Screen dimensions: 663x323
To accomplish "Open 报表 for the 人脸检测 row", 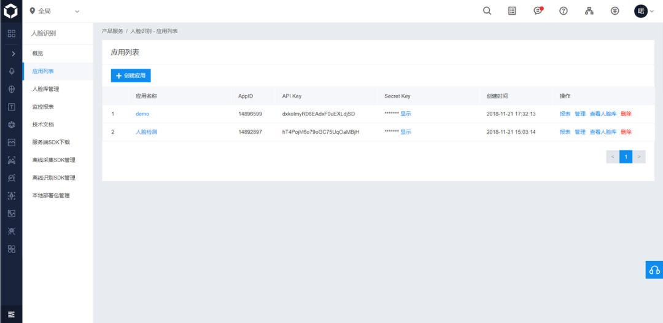I will click(x=565, y=132).
